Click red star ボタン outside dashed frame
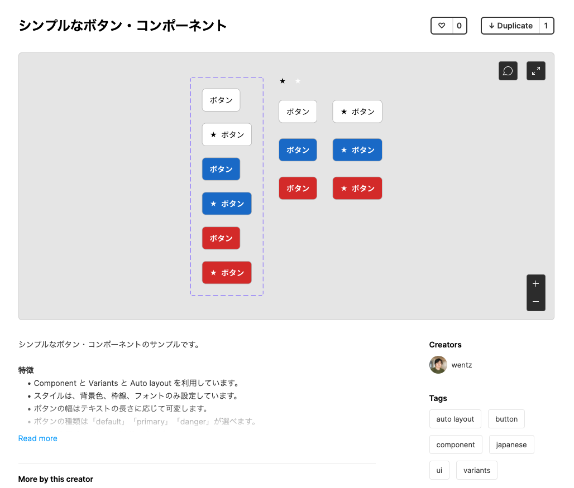The image size is (574, 488). 357,189
